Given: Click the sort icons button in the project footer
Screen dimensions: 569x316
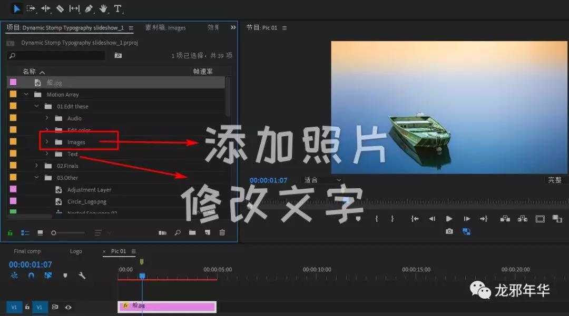Looking at the screenshot, I should [x=98, y=233].
